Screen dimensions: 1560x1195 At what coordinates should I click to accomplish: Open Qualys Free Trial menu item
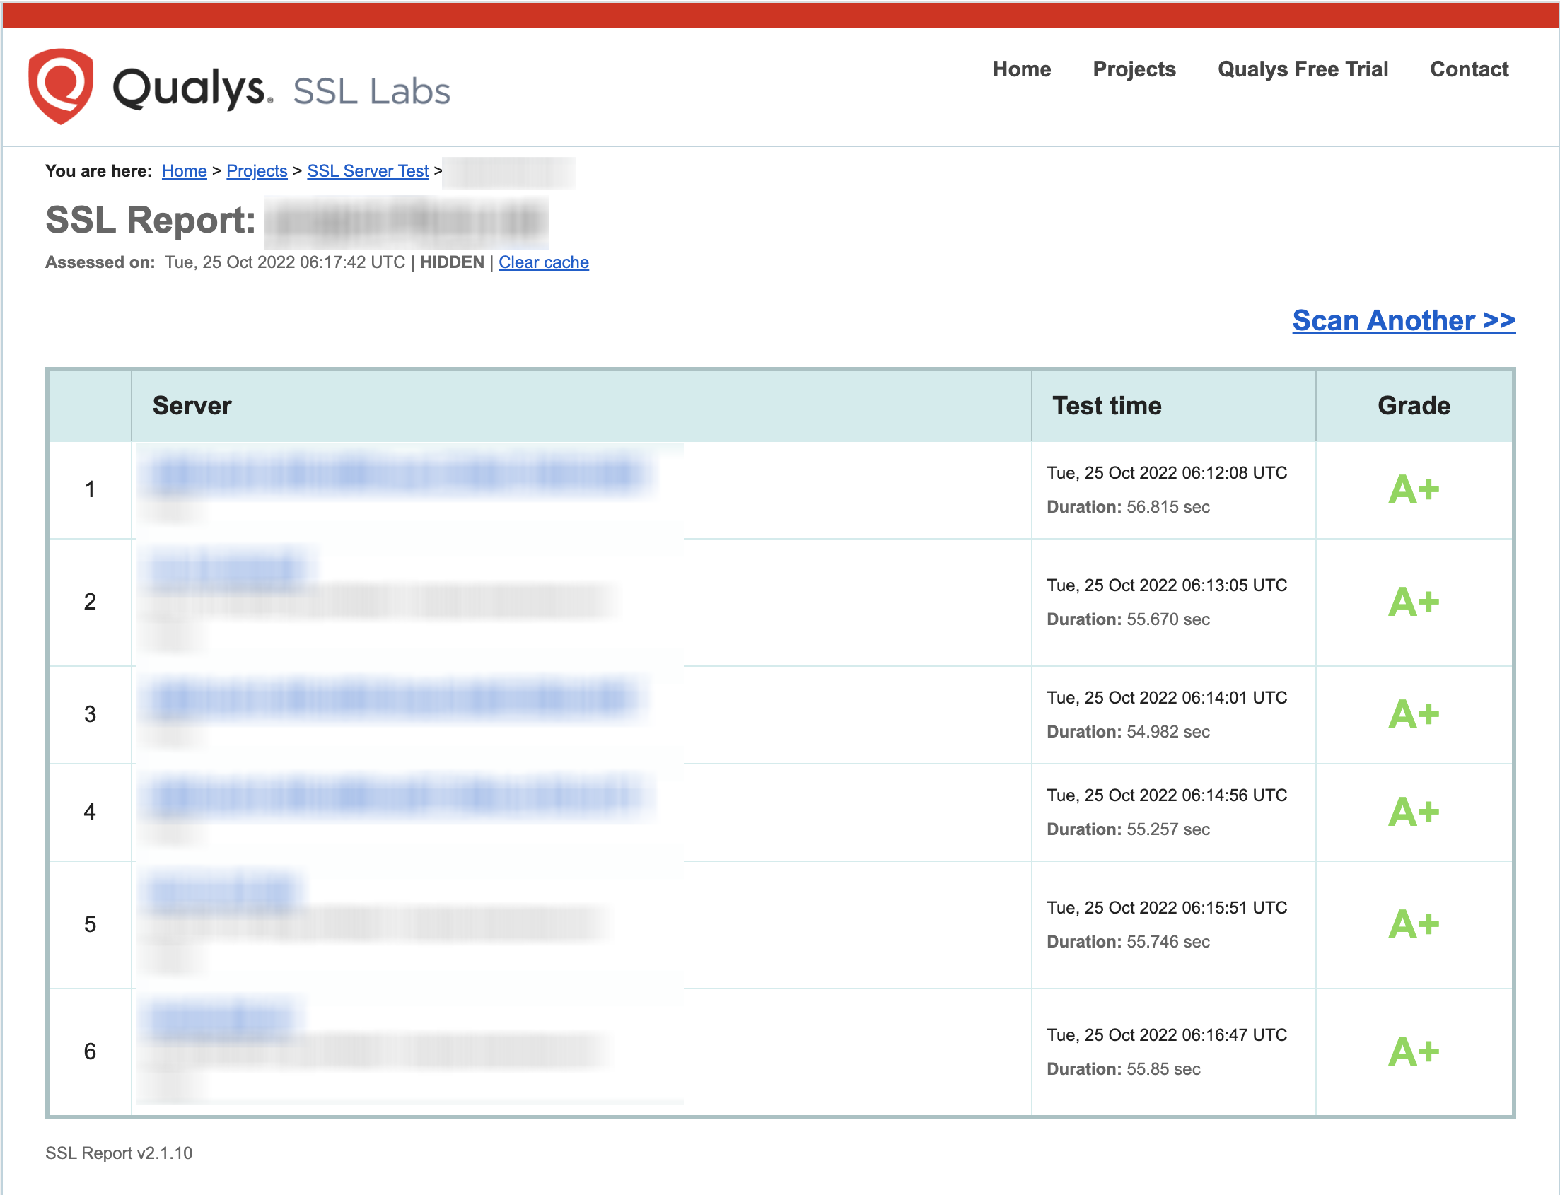point(1303,69)
